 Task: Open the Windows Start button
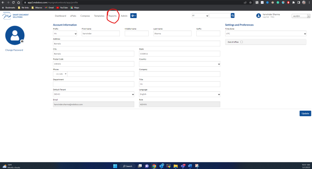(x=115, y=166)
